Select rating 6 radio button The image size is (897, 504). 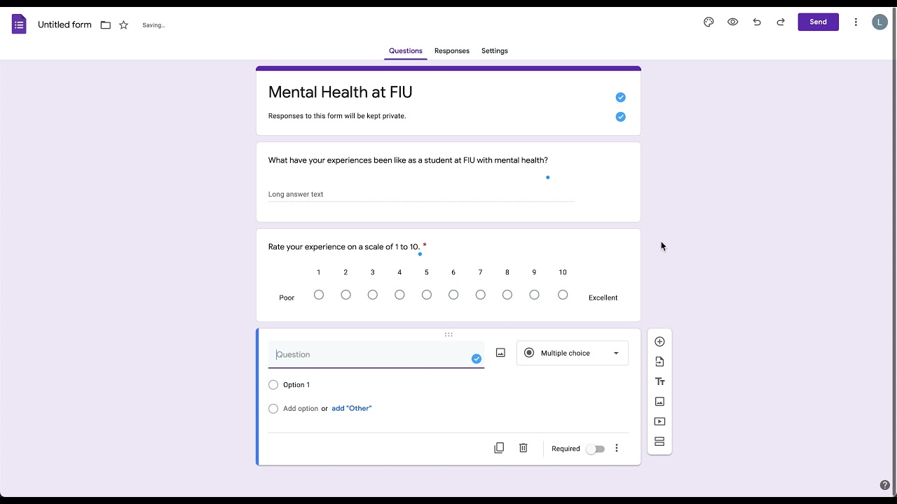click(453, 295)
